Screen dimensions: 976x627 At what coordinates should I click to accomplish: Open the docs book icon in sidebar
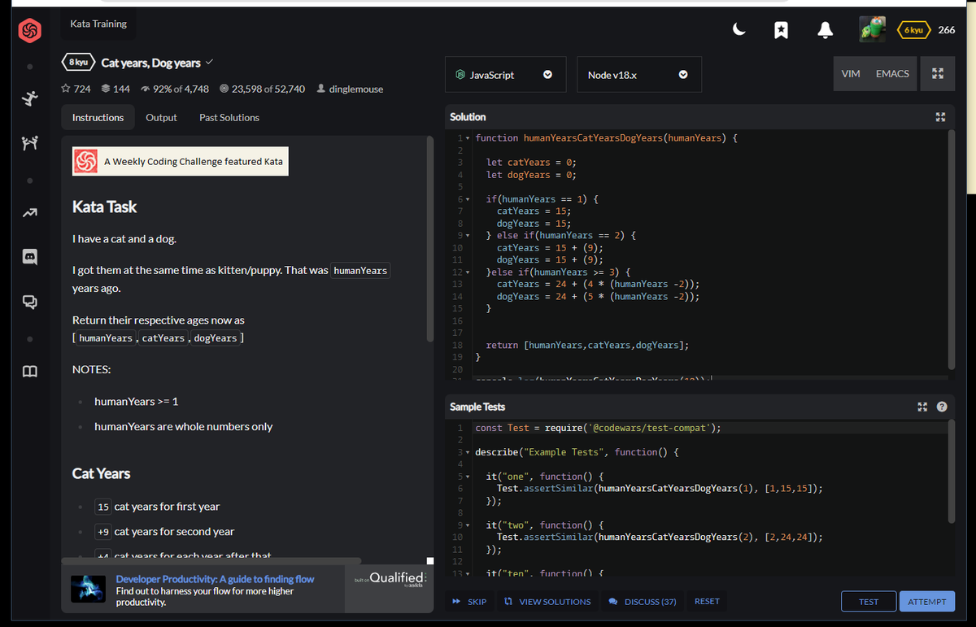pos(29,372)
